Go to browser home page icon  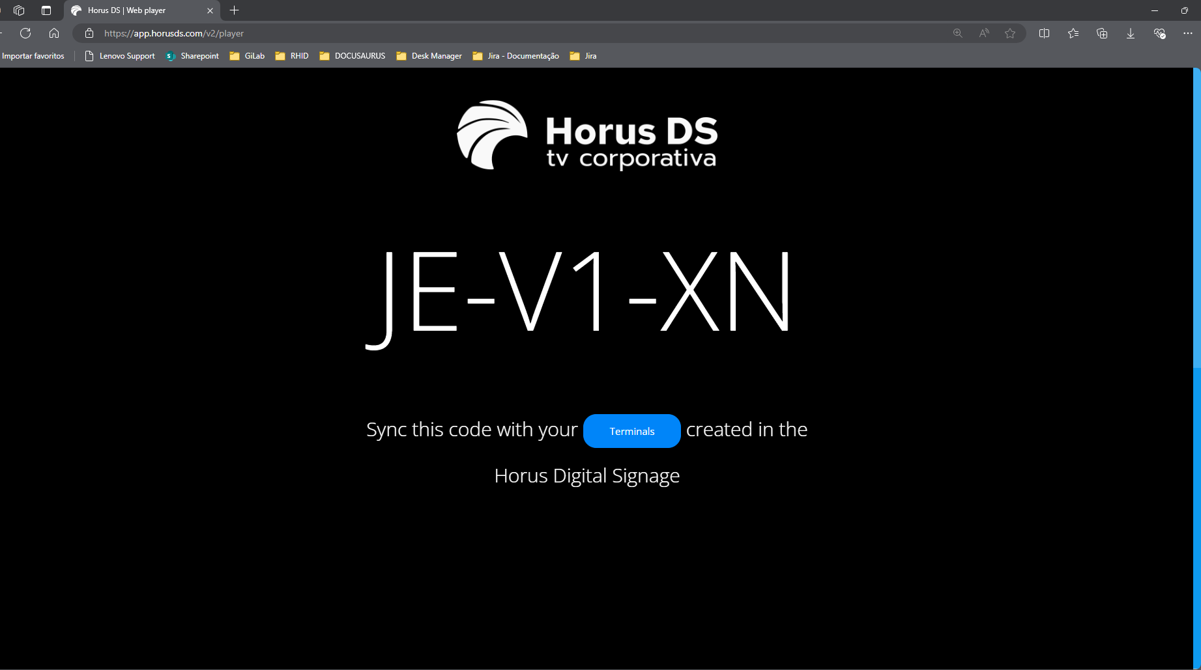[x=54, y=33]
